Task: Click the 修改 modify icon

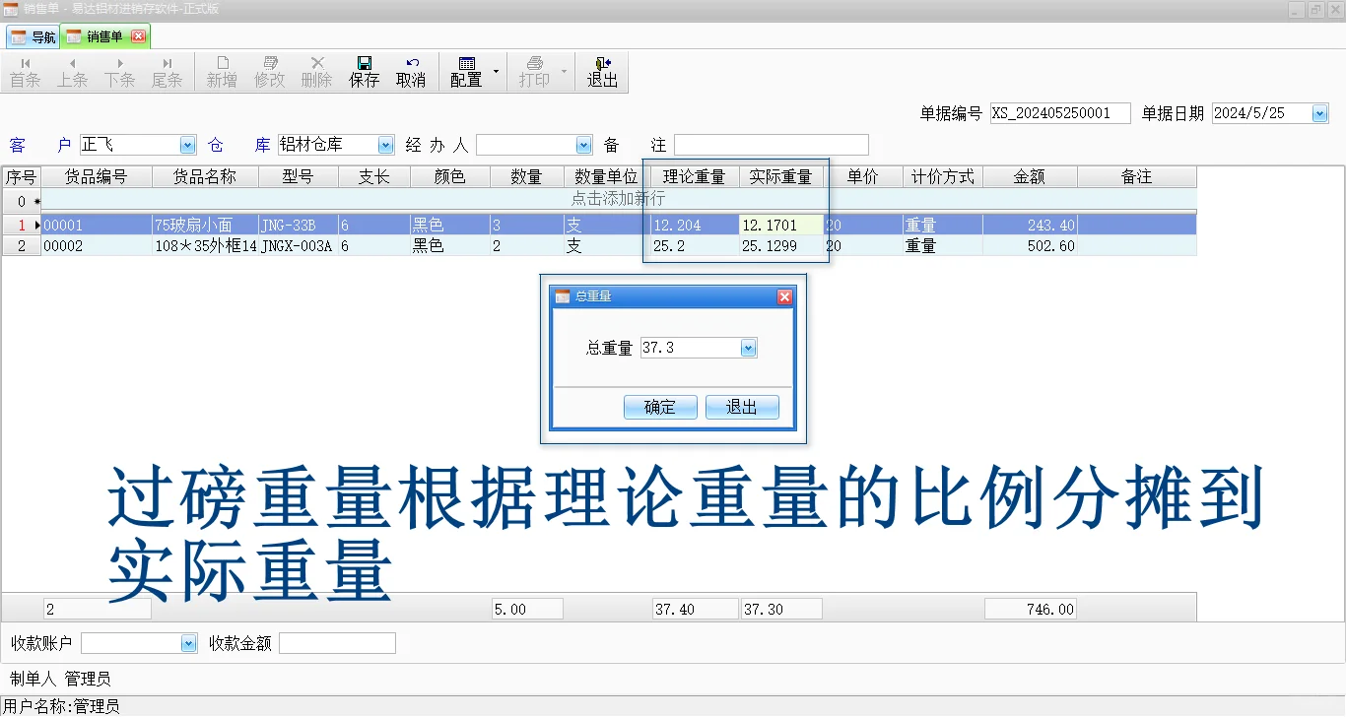Action: coord(268,71)
